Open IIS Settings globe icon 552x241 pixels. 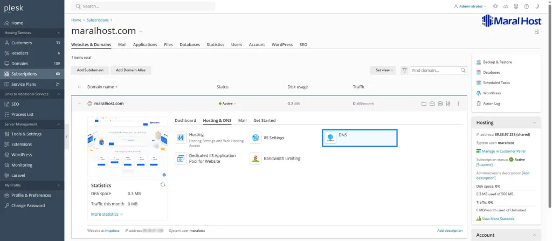coord(256,138)
